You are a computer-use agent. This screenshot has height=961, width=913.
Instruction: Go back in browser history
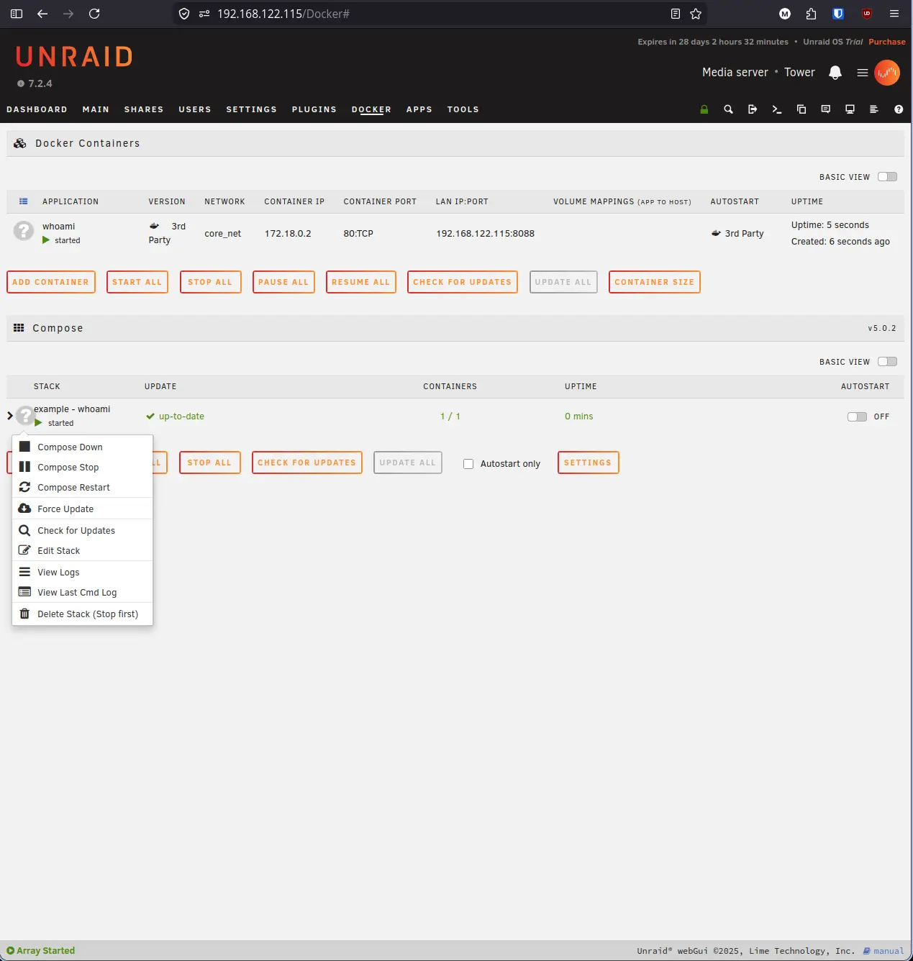tap(42, 14)
